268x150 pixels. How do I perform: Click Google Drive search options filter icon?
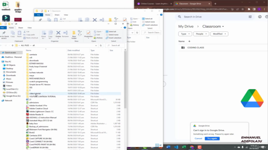pos(250,17)
